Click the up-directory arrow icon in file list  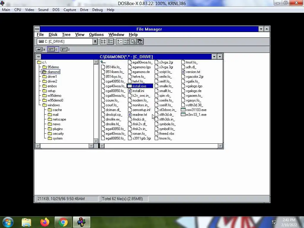(103, 62)
